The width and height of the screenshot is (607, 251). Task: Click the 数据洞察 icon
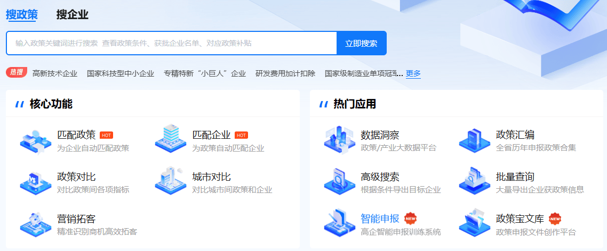pos(339,140)
